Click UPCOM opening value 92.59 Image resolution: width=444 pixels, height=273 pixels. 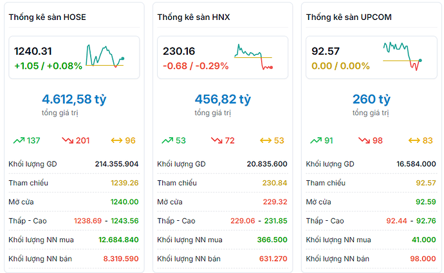click(x=426, y=202)
